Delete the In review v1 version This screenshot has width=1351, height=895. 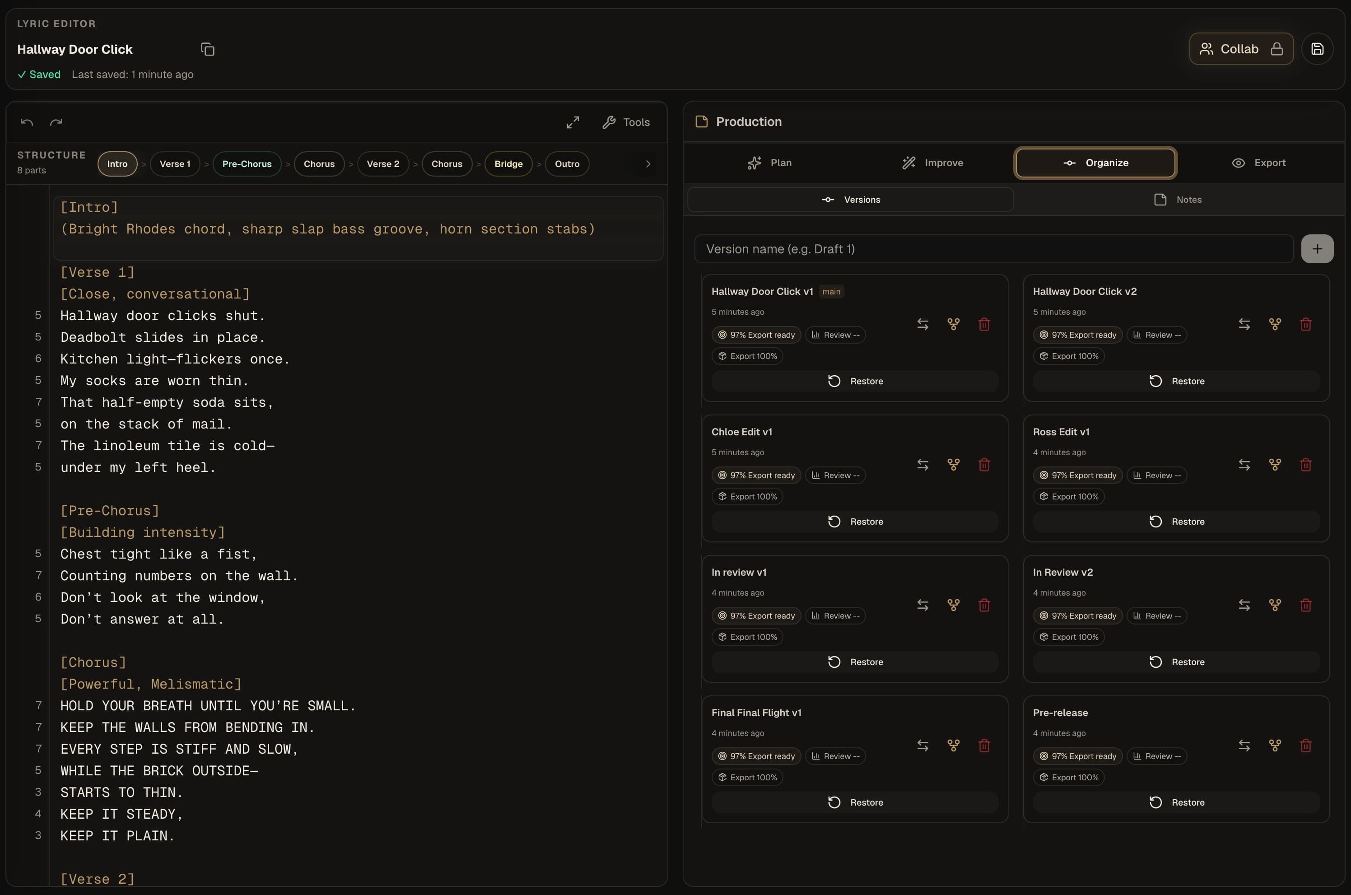click(984, 605)
